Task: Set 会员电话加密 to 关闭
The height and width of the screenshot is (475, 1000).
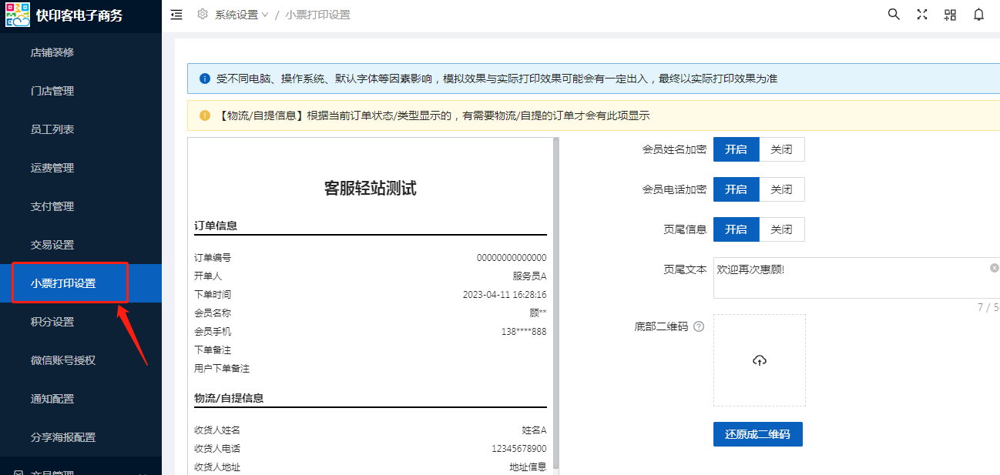Action: tap(781, 189)
